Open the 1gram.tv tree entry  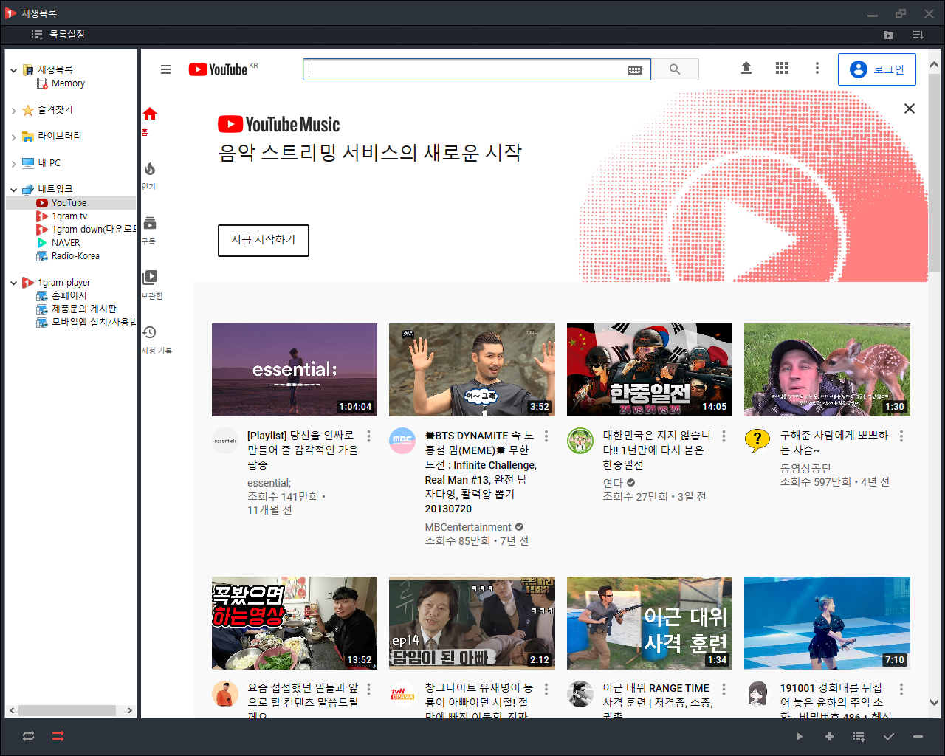(x=69, y=216)
